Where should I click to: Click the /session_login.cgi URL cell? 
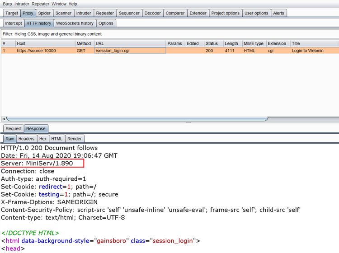(x=130, y=51)
